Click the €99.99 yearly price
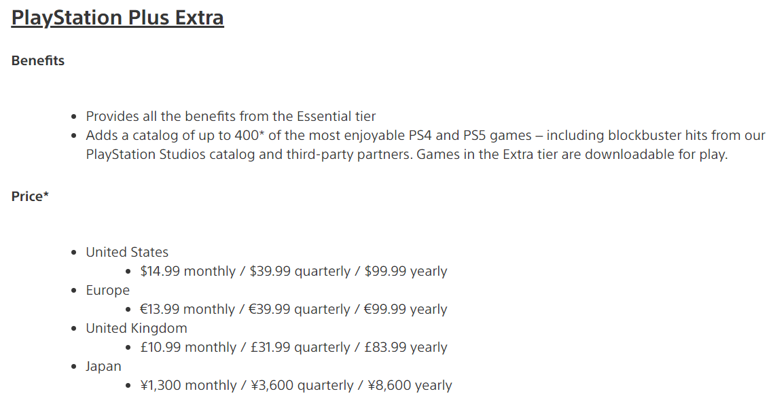The width and height of the screenshot is (773, 400). 406,309
